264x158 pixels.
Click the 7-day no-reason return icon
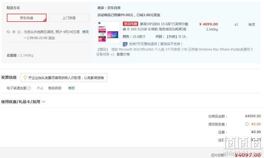pyautogui.click(x=125, y=44)
